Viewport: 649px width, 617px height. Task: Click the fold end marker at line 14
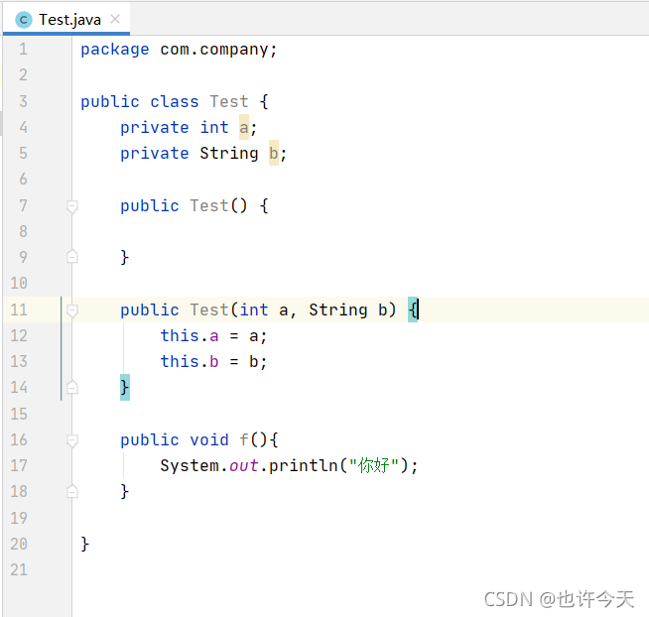pos(72,387)
